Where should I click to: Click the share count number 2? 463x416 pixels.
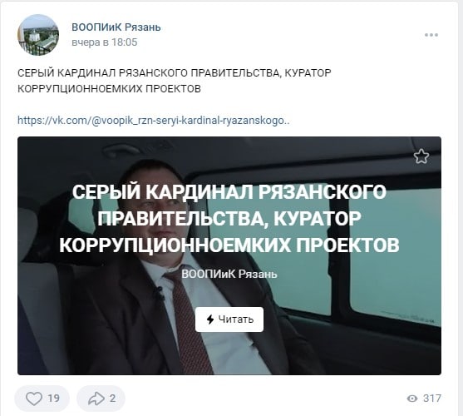112,399
